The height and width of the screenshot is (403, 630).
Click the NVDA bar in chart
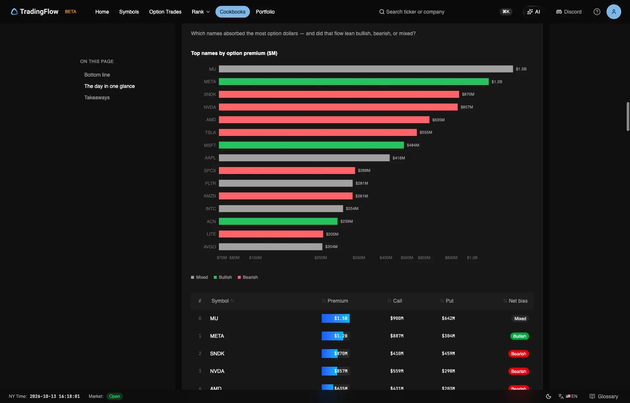pyautogui.click(x=338, y=107)
